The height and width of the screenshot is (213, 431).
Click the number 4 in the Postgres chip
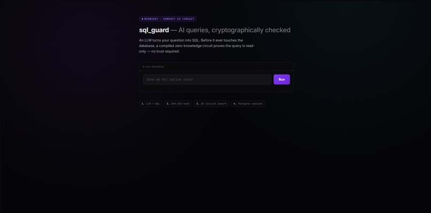tap(235, 104)
